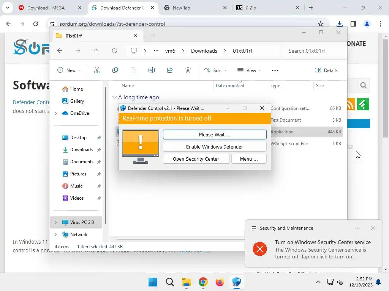Click Open Security Center button

[x=196, y=159]
